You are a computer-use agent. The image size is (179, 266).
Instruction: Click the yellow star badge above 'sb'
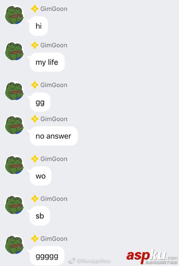[x=35, y=199]
